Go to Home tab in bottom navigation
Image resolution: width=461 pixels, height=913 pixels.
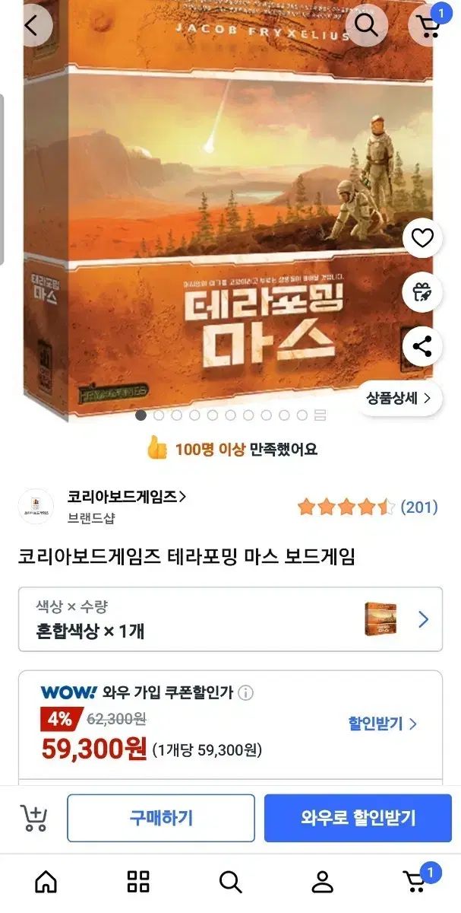point(46,882)
